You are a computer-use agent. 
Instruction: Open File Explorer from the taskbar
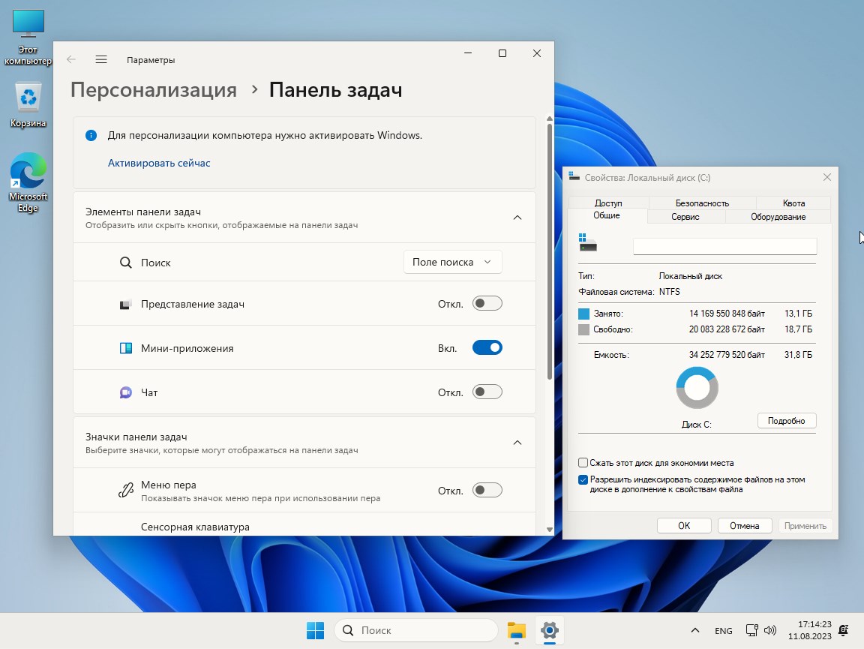pyautogui.click(x=516, y=630)
